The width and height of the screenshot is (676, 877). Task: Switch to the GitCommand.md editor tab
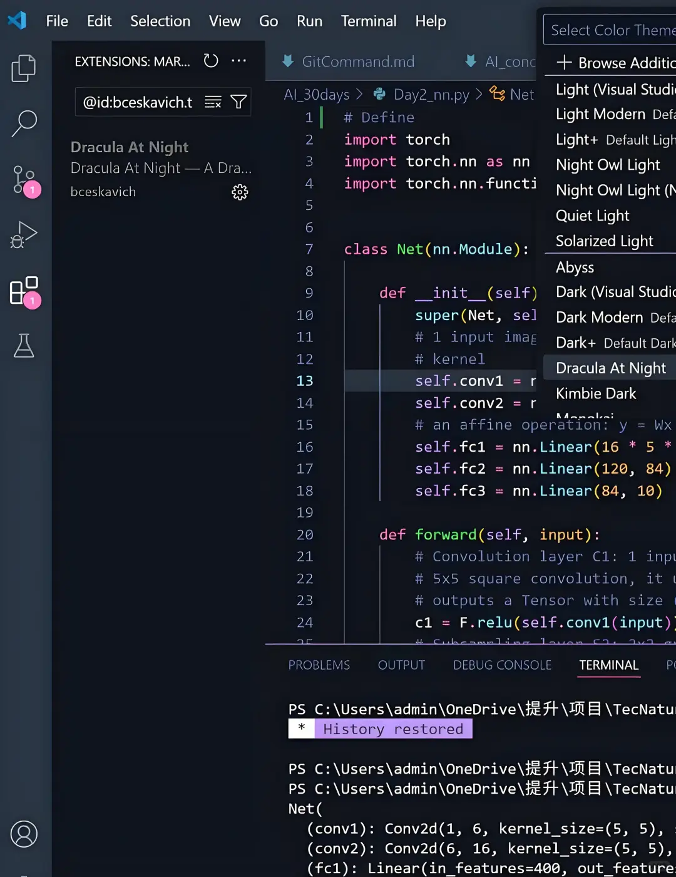[x=358, y=61]
